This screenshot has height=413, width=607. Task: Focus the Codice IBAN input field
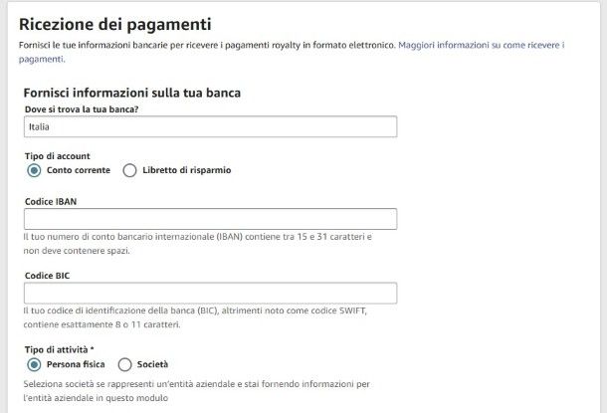point(210,219)
